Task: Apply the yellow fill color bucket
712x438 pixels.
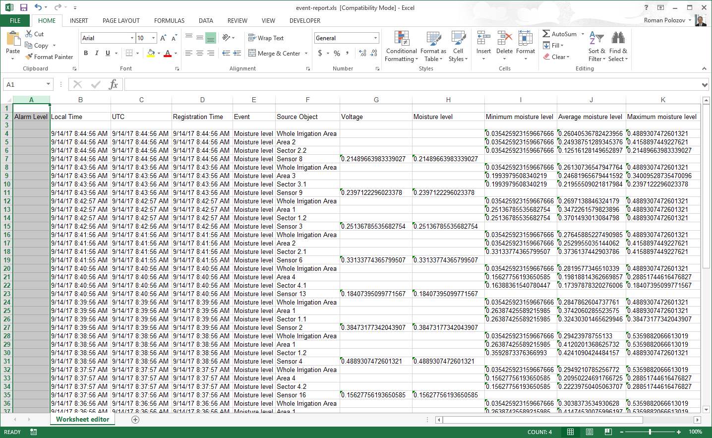Action: click(x=151, y=53)
